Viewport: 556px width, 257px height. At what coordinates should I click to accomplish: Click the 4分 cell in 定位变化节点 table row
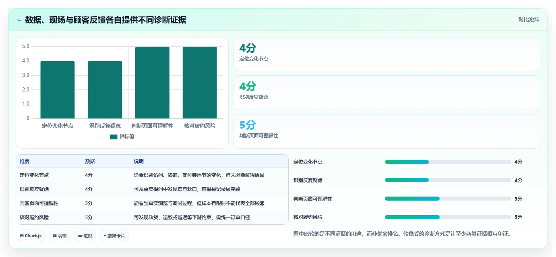click(89, 175)
